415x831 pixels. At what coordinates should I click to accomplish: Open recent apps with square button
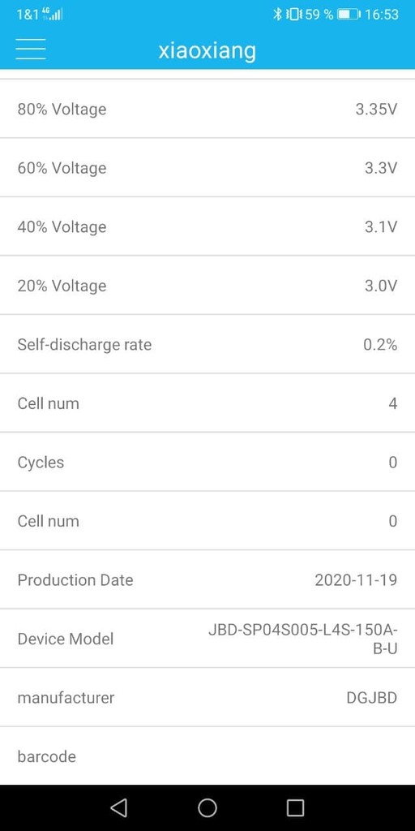295,807
